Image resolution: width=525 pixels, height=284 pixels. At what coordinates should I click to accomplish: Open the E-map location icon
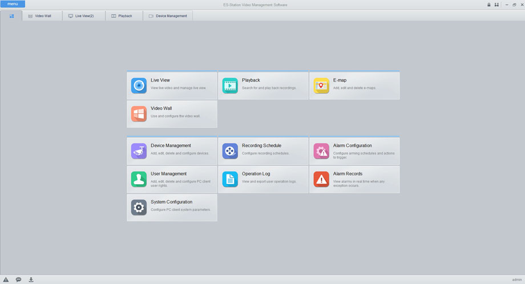click(x=321, y=86)
